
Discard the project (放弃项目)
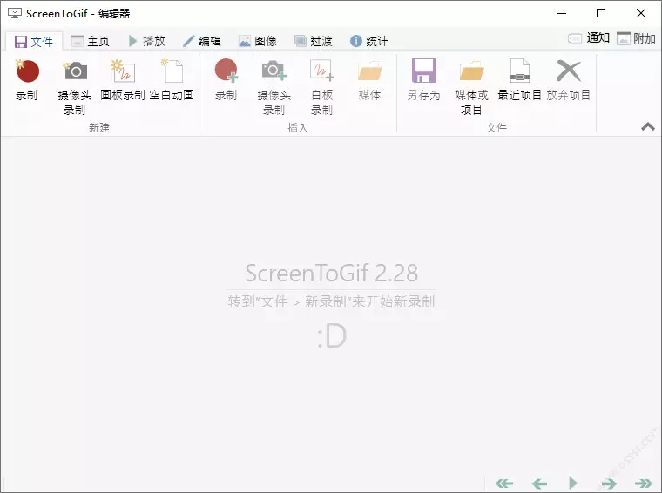(x=568, y=80)
